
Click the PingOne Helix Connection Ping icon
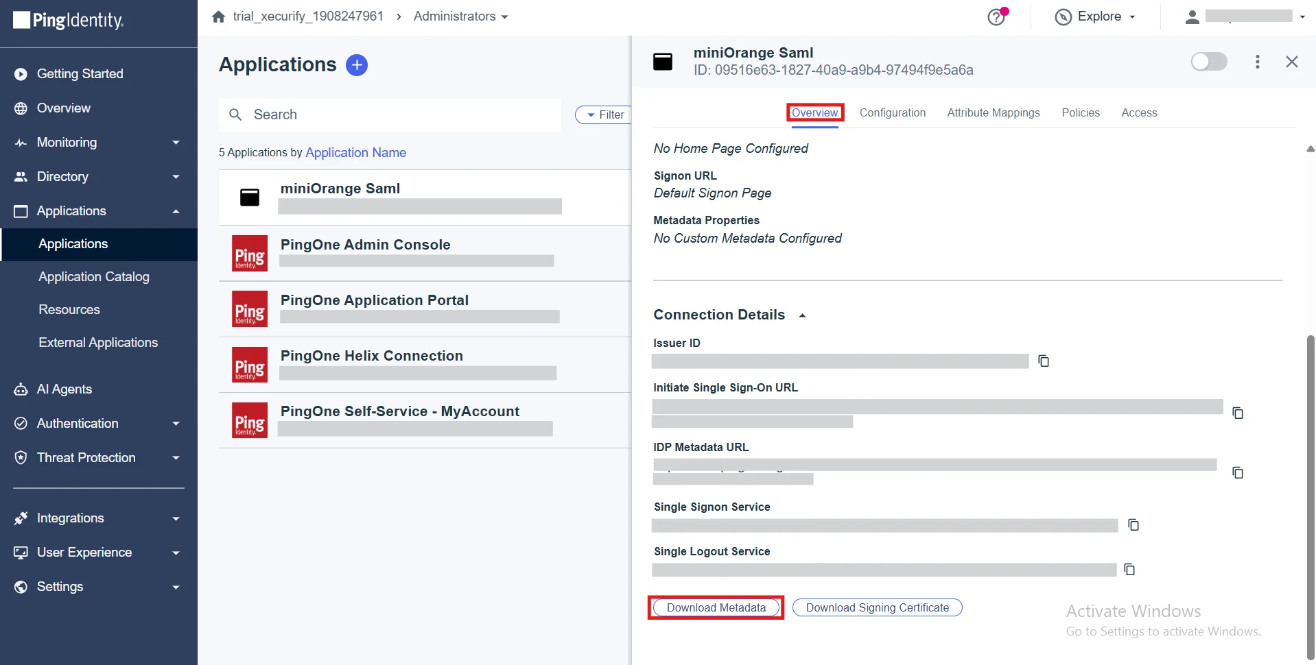[250, 364]
